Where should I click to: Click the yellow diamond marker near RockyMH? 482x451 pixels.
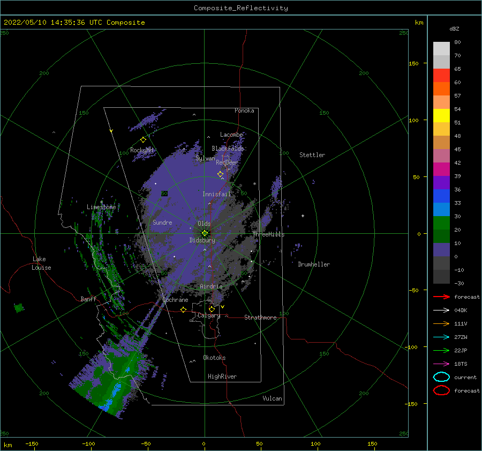[143, 140]
